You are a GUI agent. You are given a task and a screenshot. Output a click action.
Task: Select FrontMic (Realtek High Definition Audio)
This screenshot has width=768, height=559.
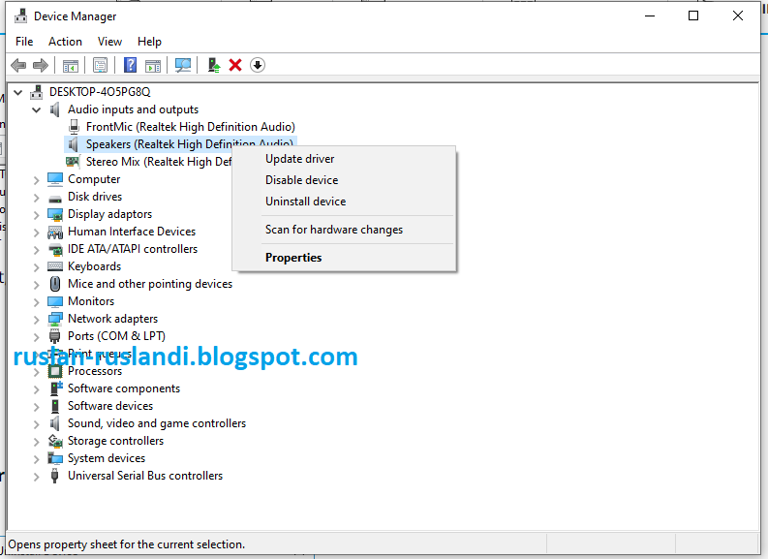click(191, 127)
